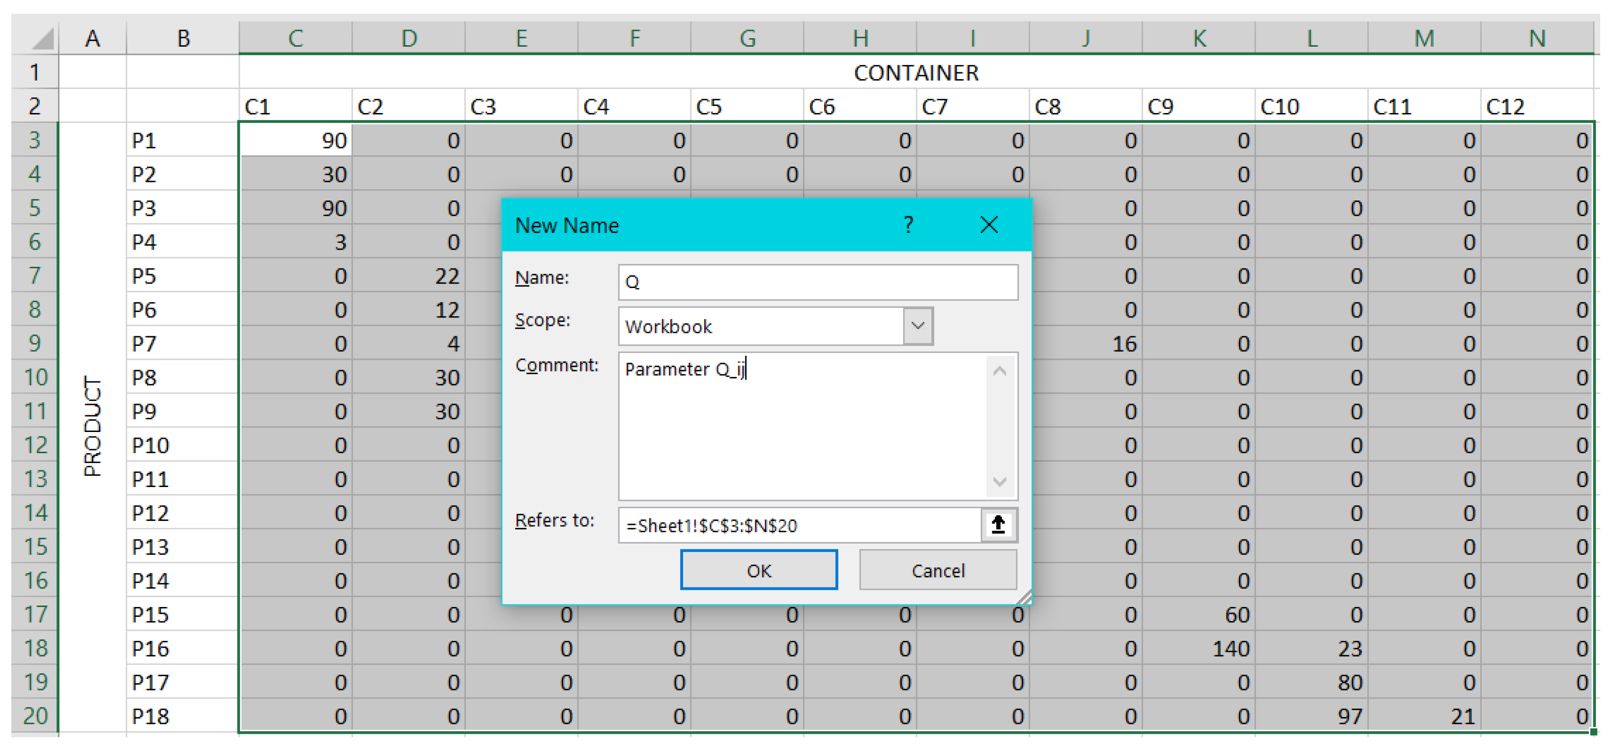Click OK to confirm the name

pyautogui.click(x=758, y=570)
